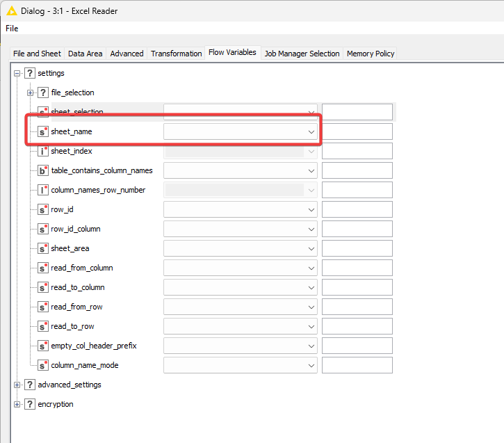The image size is (504, 443).
Task: Click the string icon beside column_name_mode
Action: click(x=43, y=365)
